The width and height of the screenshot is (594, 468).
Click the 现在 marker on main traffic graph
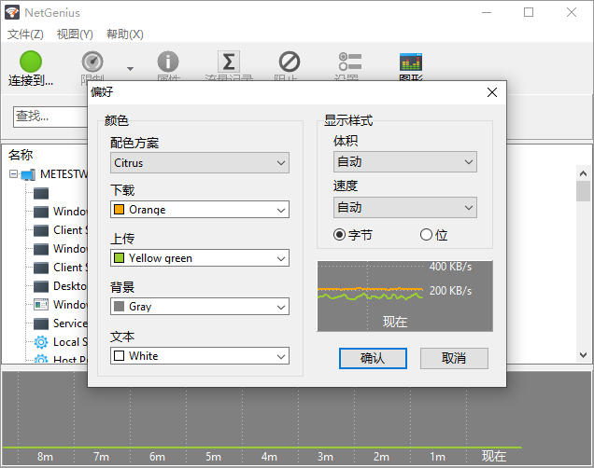tap(494, 456)
